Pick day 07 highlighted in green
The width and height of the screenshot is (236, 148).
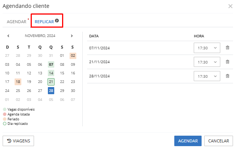pos(51,65)
